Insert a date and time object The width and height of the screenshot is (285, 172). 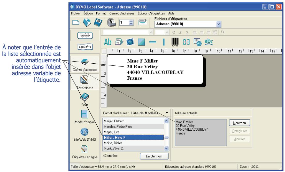coord(197,42)
